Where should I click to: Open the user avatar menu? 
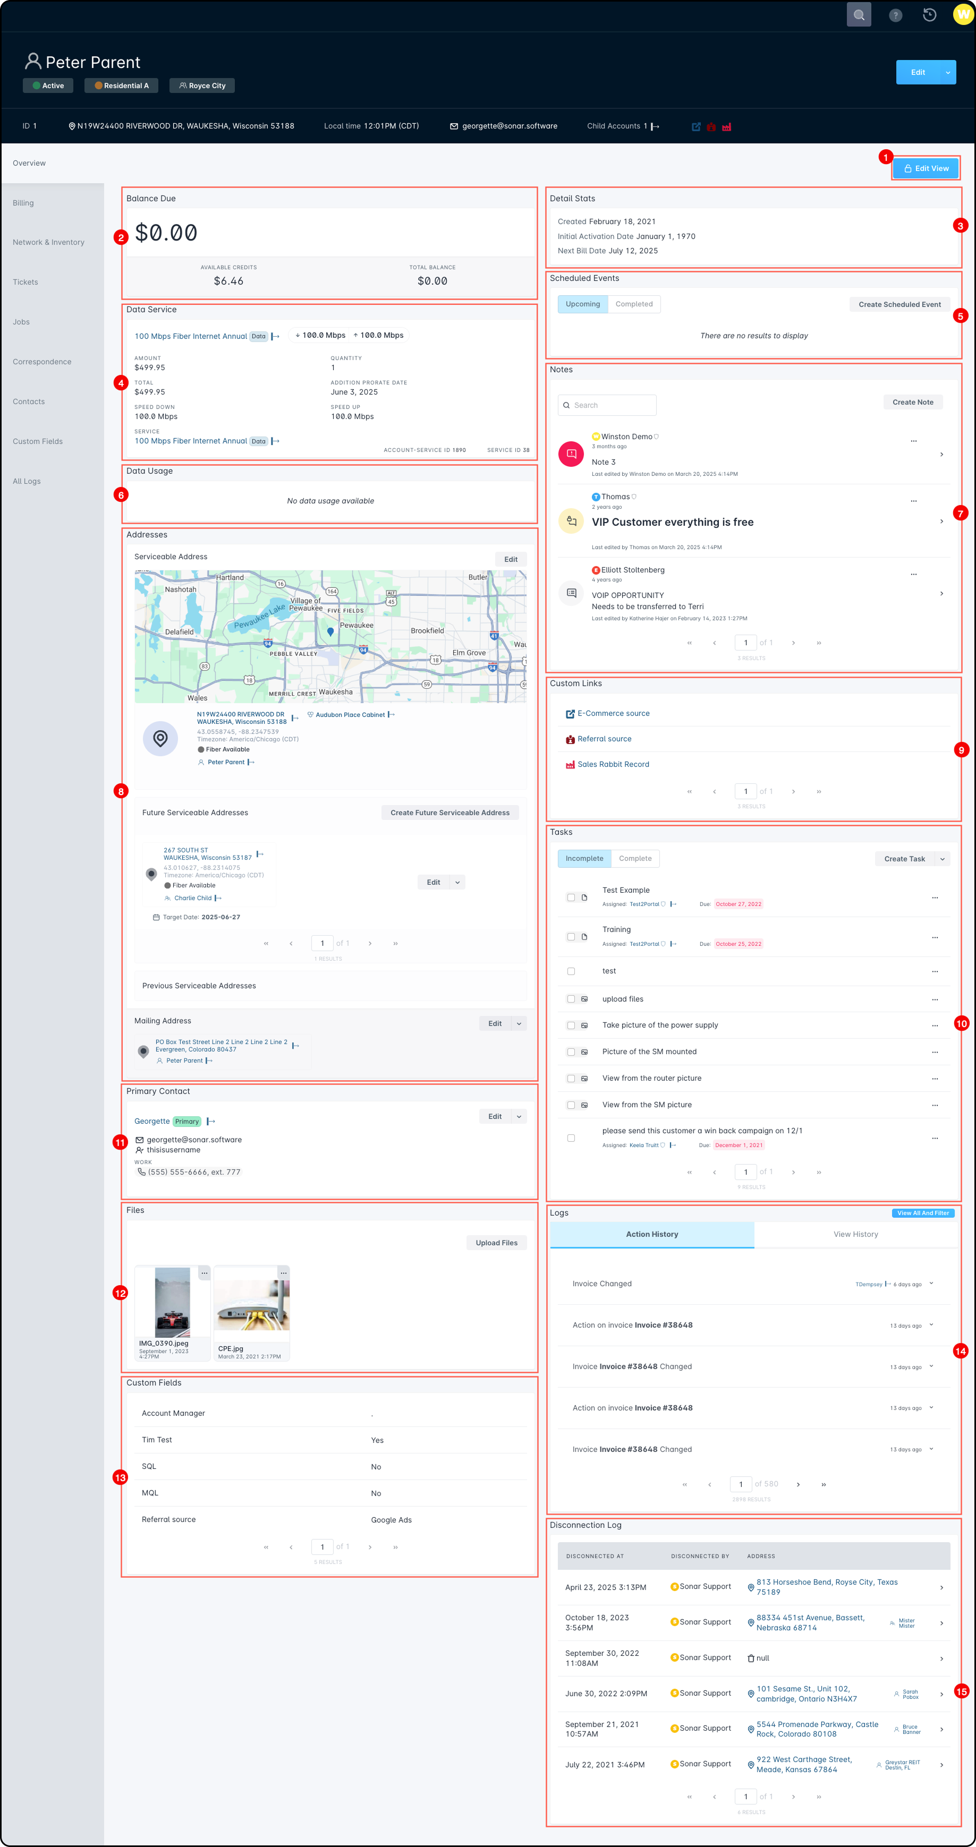tap(963, 14)
